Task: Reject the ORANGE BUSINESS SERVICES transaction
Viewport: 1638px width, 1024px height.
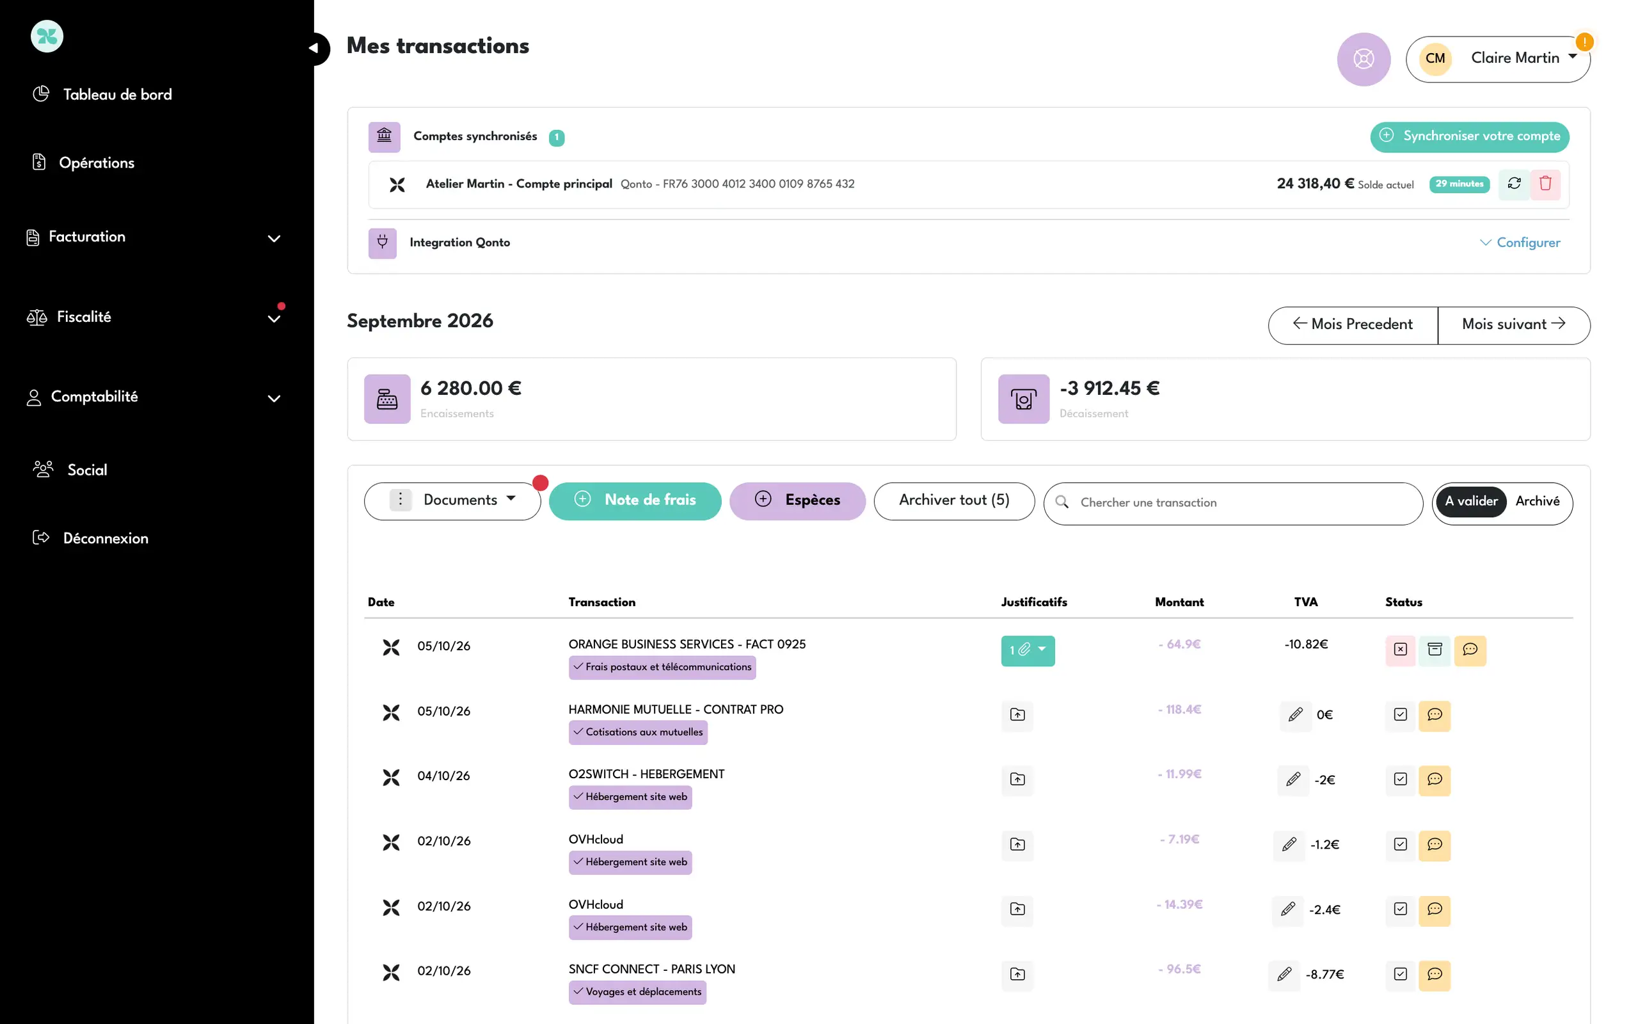Action: pyautogui.click(x=1401, y=650)
